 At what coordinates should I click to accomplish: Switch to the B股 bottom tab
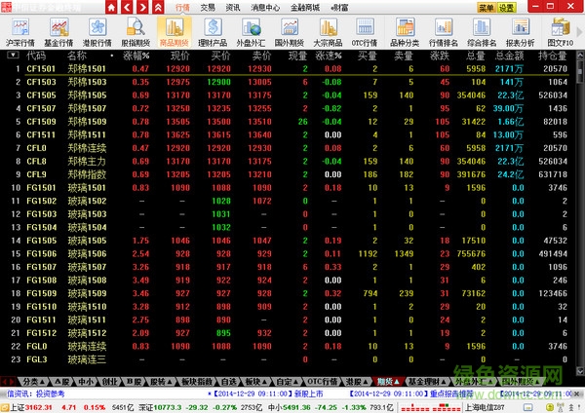tap(134, 381)
